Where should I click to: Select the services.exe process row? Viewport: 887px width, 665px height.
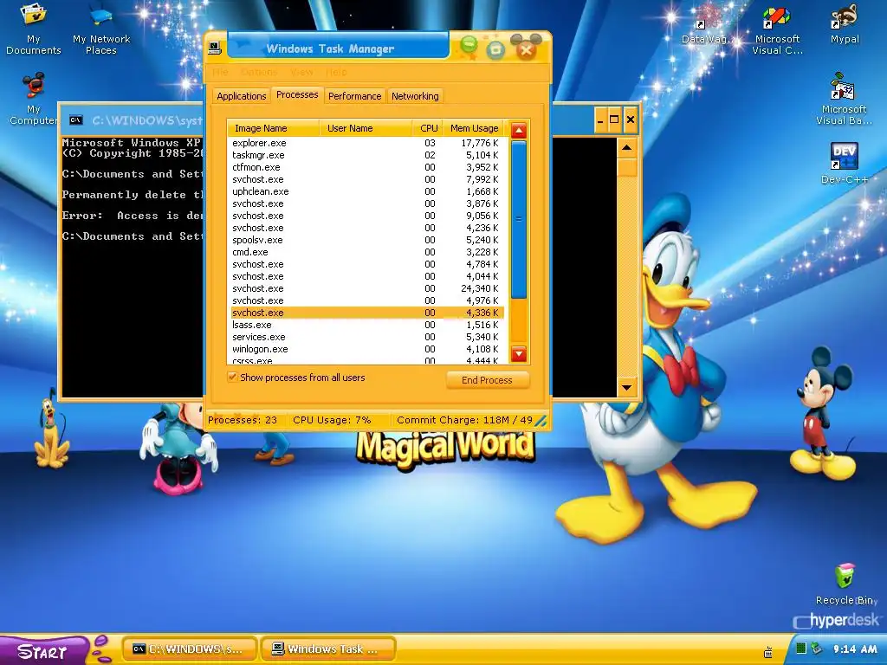(366, 337)
